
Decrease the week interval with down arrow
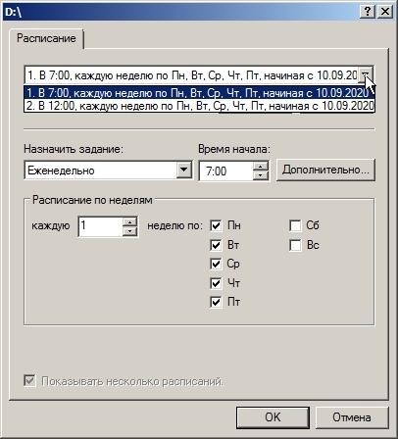pyautogui.click(x=130, y=231)
